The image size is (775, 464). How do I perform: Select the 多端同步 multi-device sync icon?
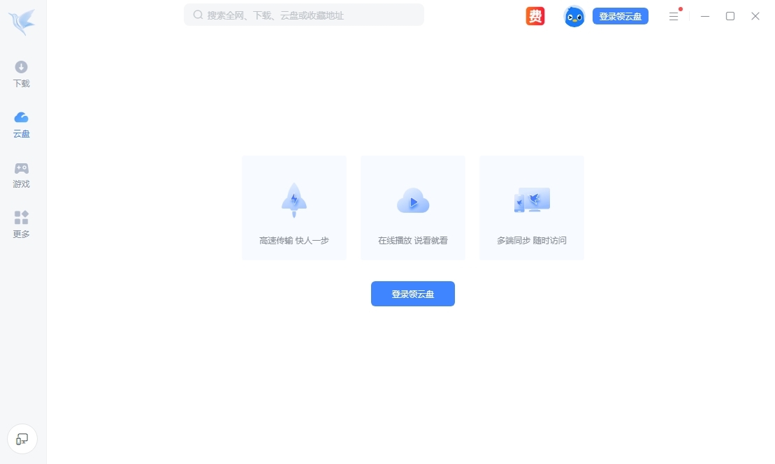click(531, 200)
